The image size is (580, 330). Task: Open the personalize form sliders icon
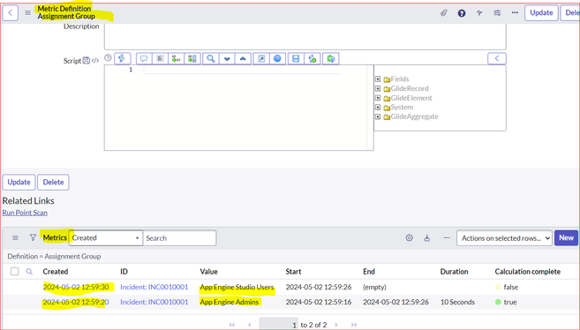(497, 13)
